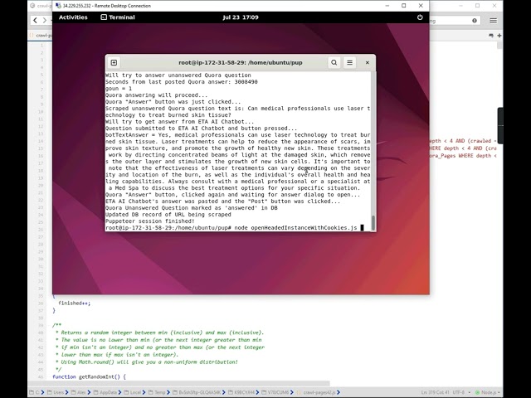531x398 pixels.
Task: Maximize the Remote Desktop Connection window
Action: coord(404,6)
